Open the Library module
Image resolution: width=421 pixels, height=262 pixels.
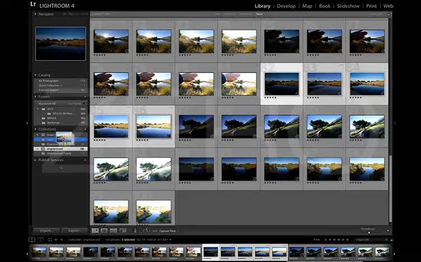(262, 6)
